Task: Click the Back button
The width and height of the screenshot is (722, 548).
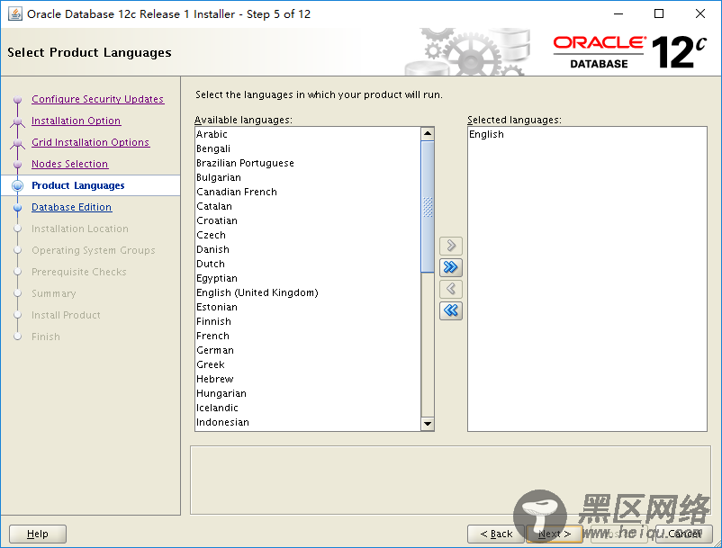Action: (496, 534)
